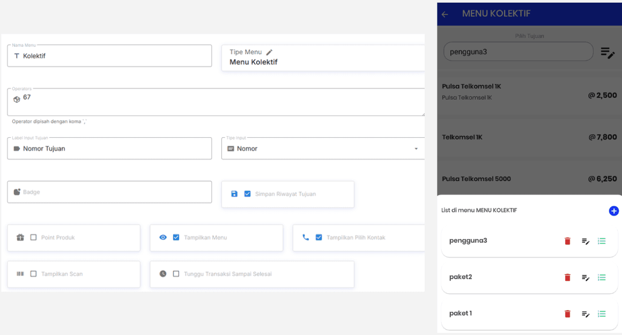Open the green list icon for paket 1
Image resolution: width=622 pixels, height=335 pixels.
click(602, 314)
